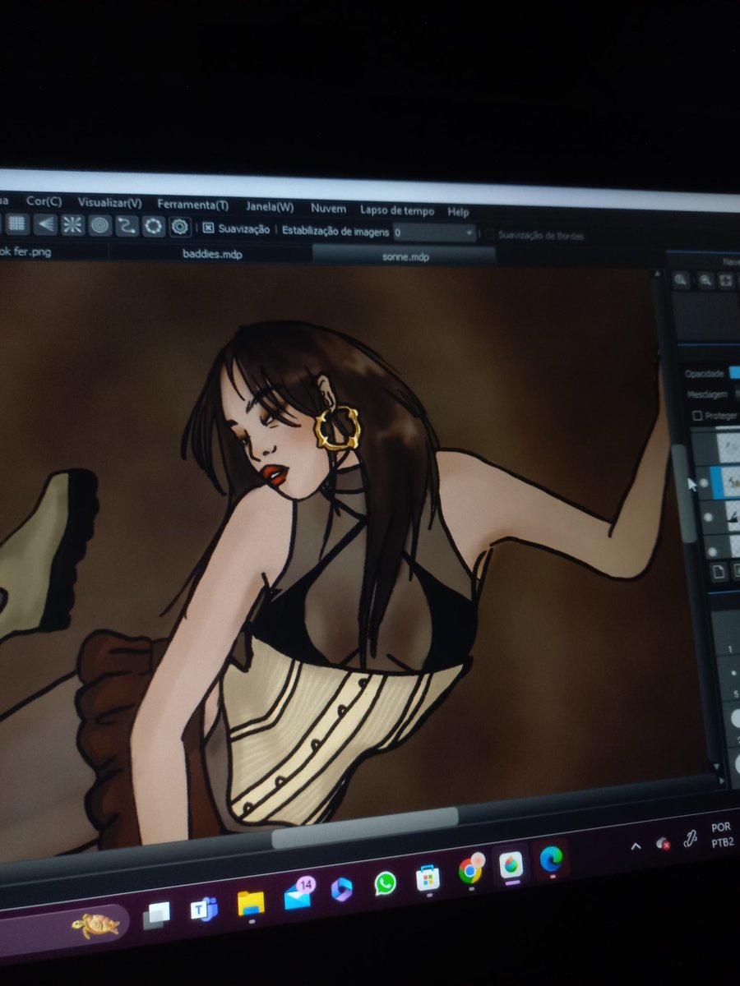Toggle the Suavização checkbox
740x986 pixels.
point(209,228)
